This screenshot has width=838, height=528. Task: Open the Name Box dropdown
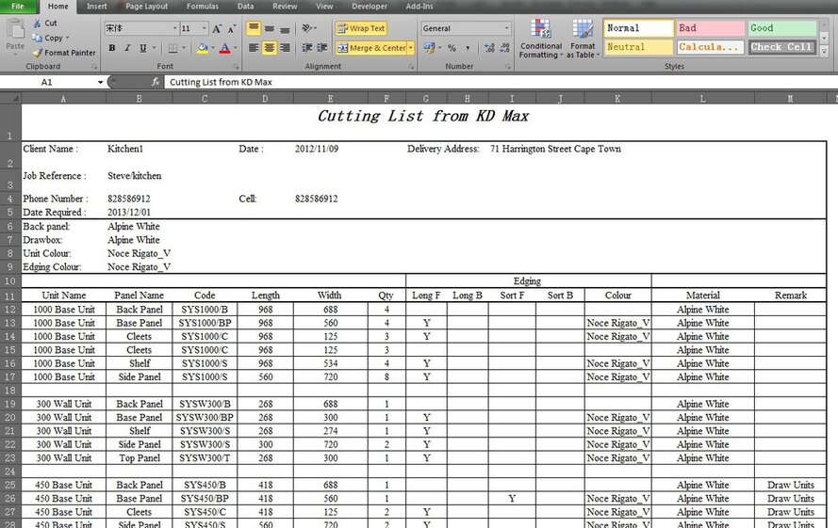click(x=100, y=82)
